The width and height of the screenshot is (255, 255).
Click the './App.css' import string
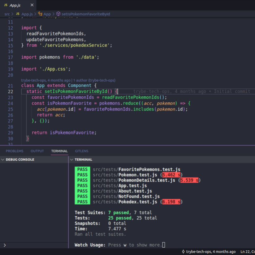point(54,69)
